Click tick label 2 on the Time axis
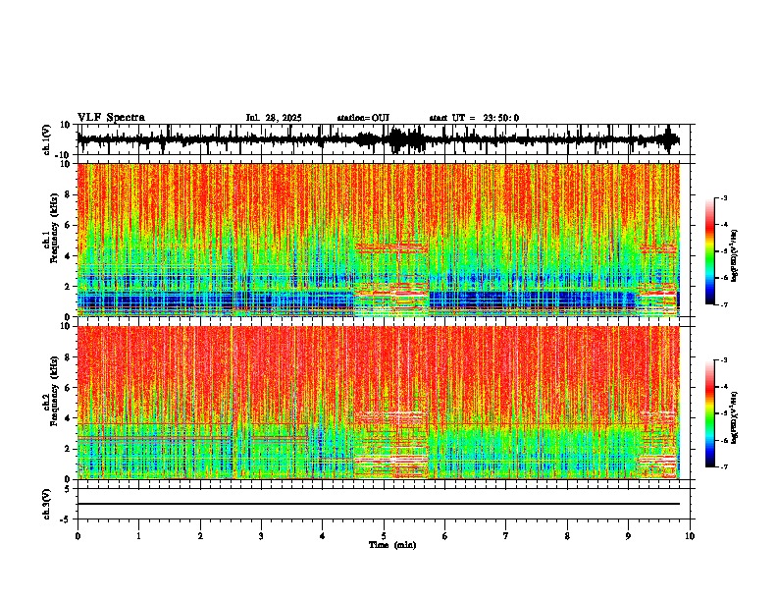777x601 pixels. pos(200,536)
